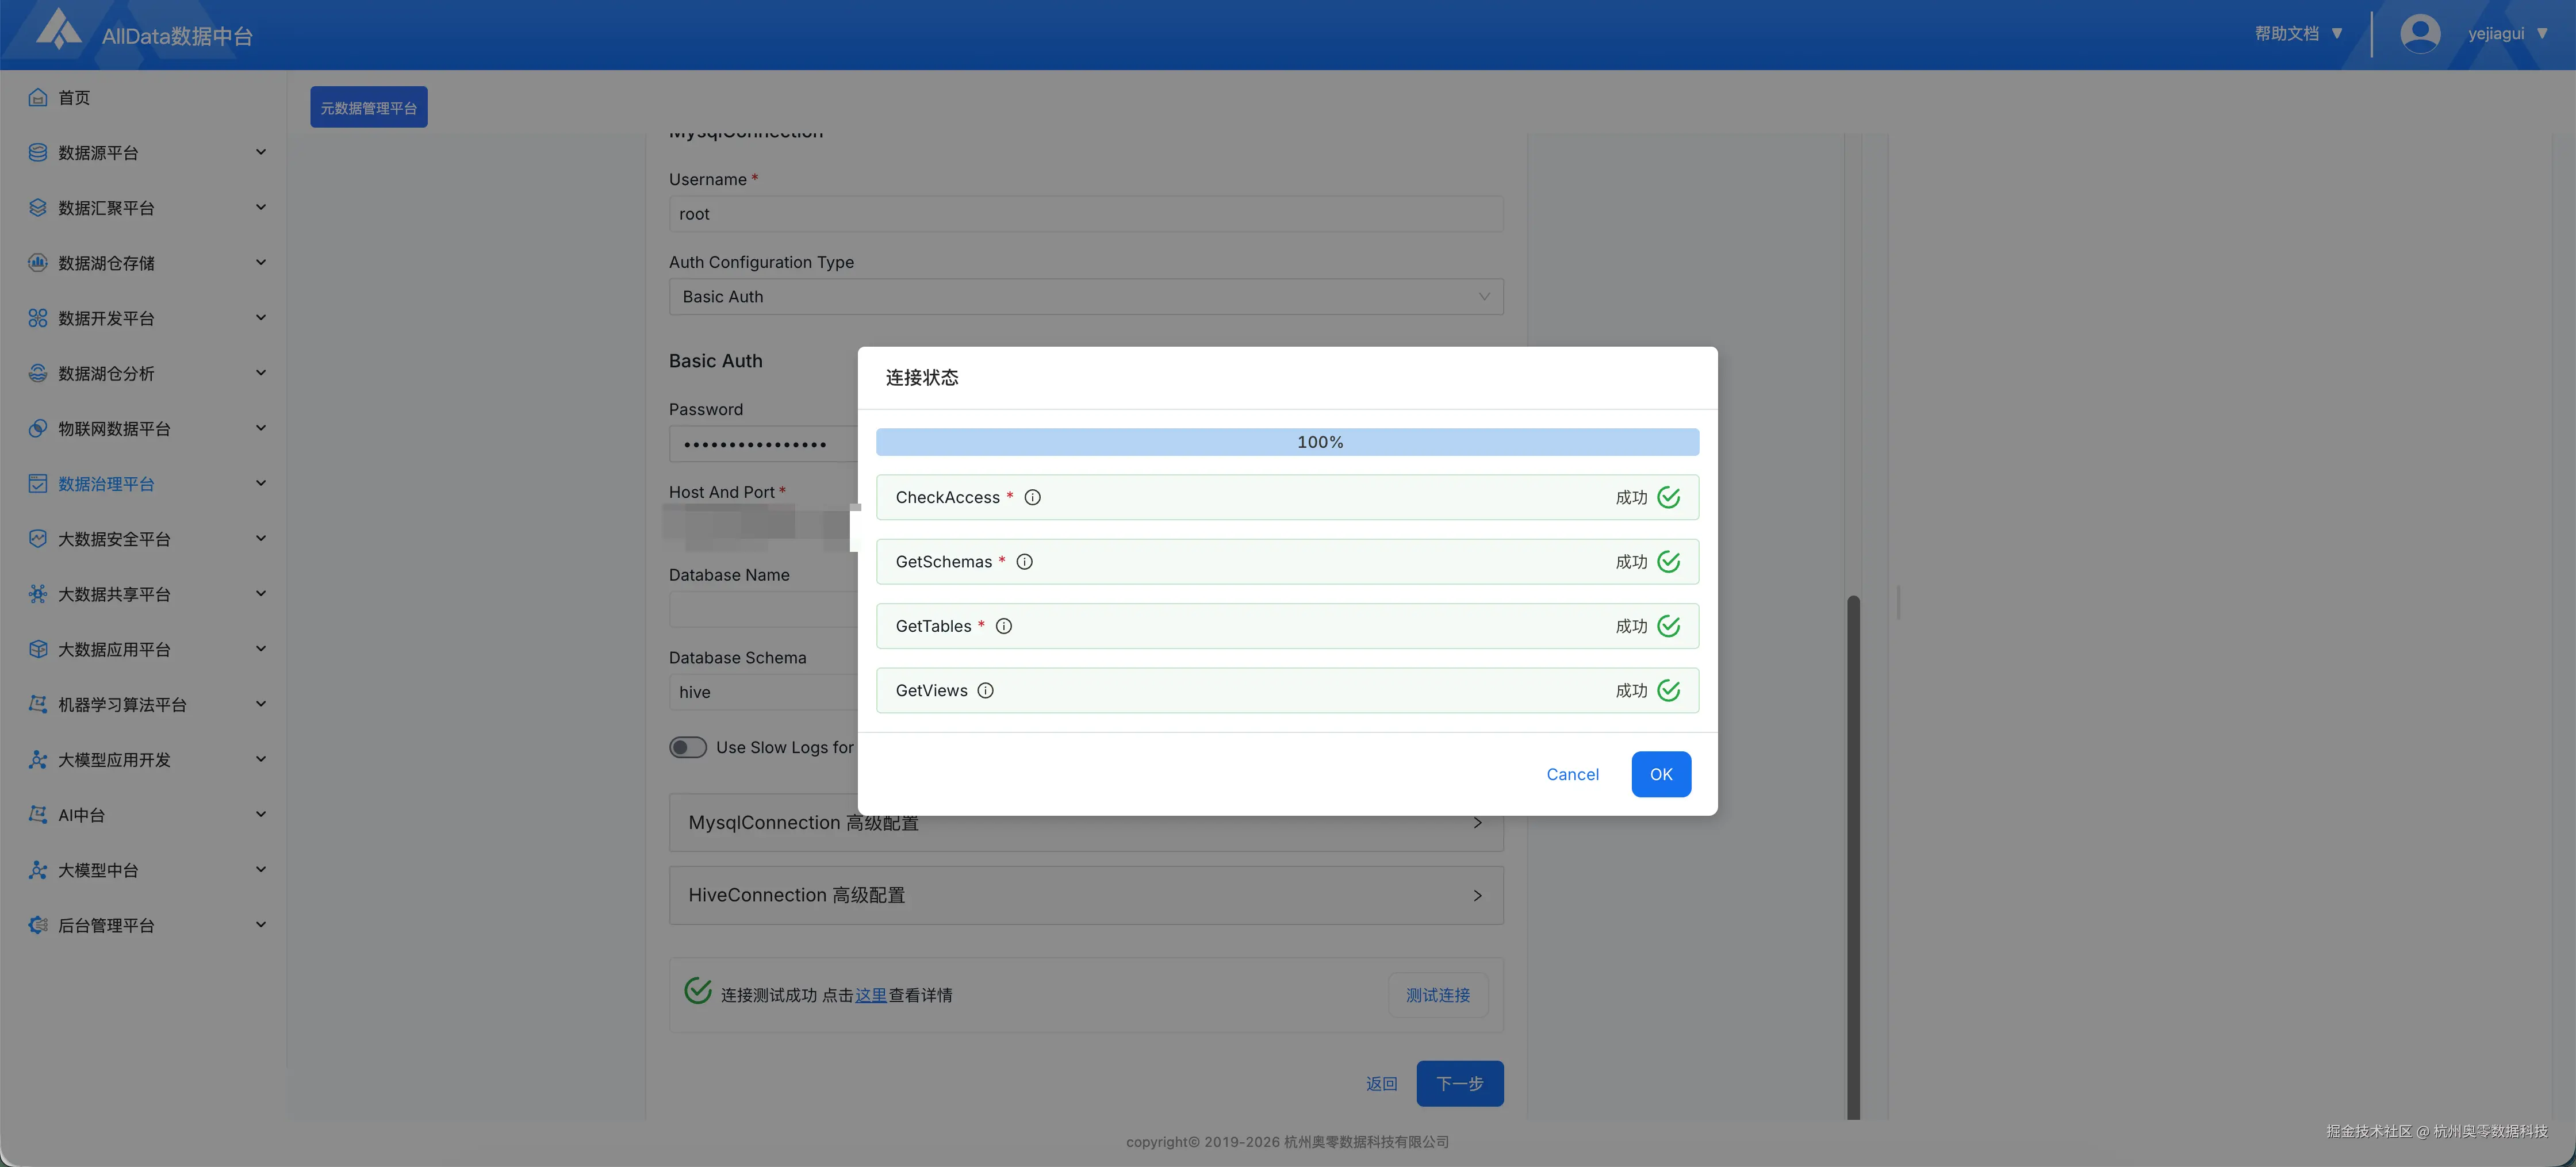Click GetViews success checkmark icon
This screenshot has width=2576, height=1167.
(x=1669, y=690)
